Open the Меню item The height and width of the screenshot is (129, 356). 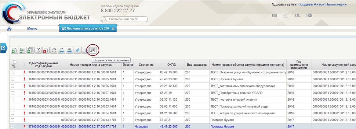point(32,29)
